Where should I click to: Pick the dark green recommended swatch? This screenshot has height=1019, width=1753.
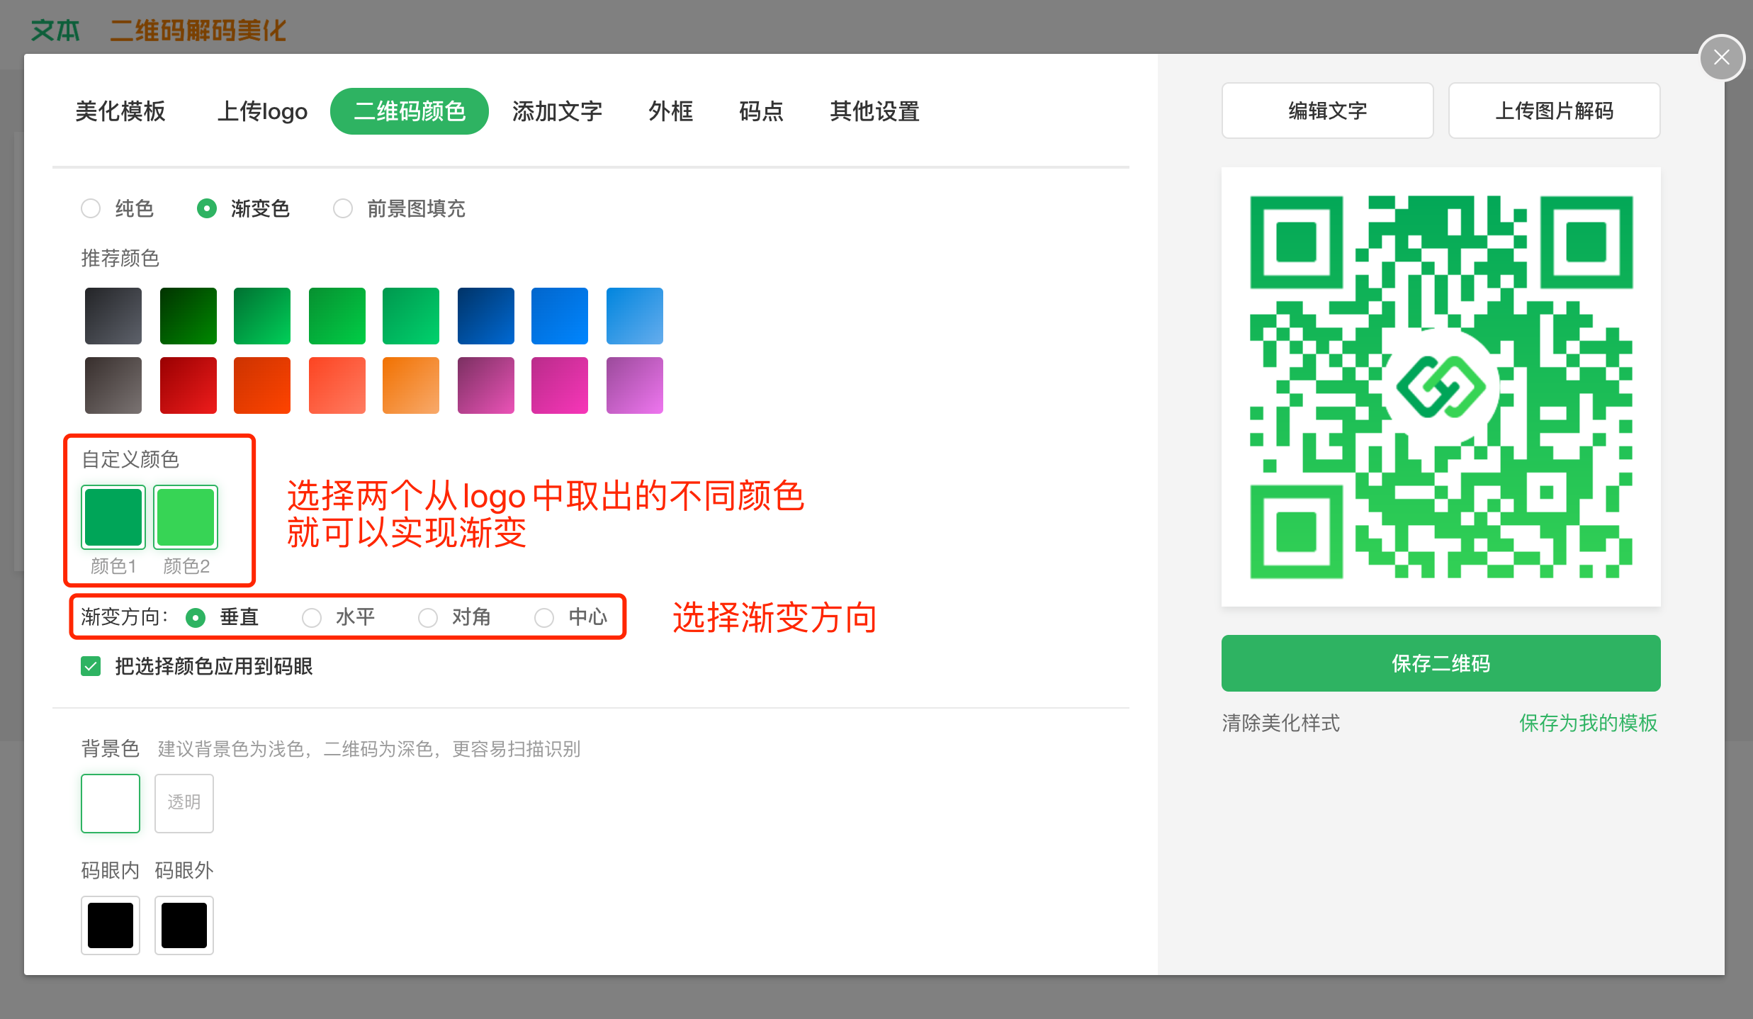188,316
